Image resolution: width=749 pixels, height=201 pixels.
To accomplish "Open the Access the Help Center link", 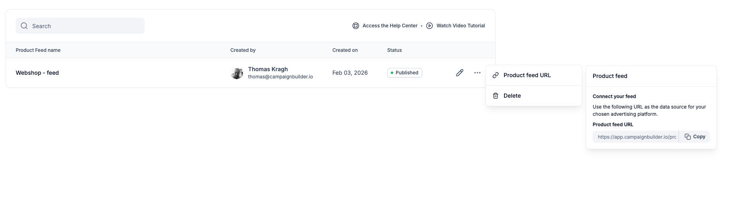I will tap(390, 26).
